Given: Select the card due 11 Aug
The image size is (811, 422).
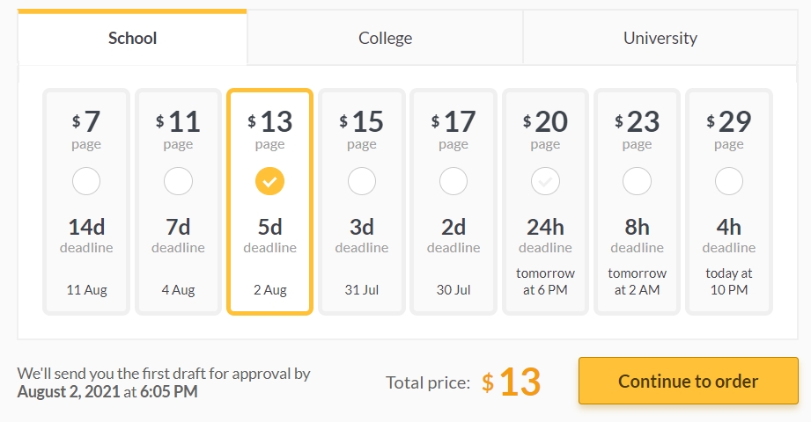Looking at the screenshot, I should tap(86, 201).
